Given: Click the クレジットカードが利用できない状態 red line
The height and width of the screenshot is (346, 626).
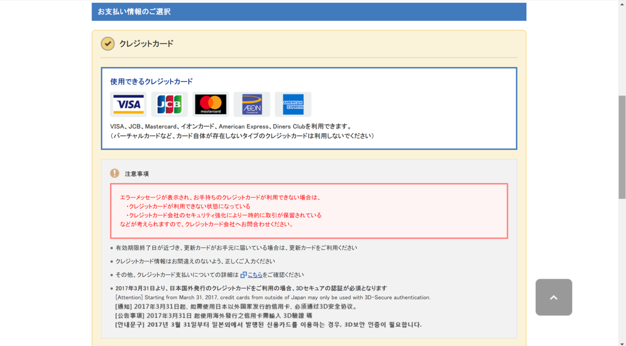Looking at the screenshot, I should 188,206.
